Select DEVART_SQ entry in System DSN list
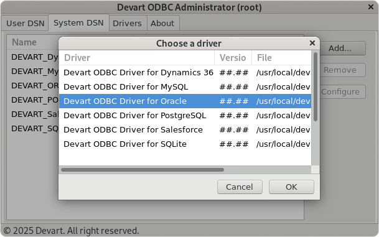Viewport: 379px width, 237px height. point(35,128)
